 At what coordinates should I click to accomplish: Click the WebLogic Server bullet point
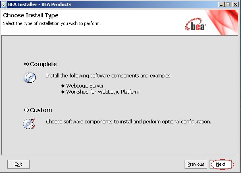coord(63,86)
